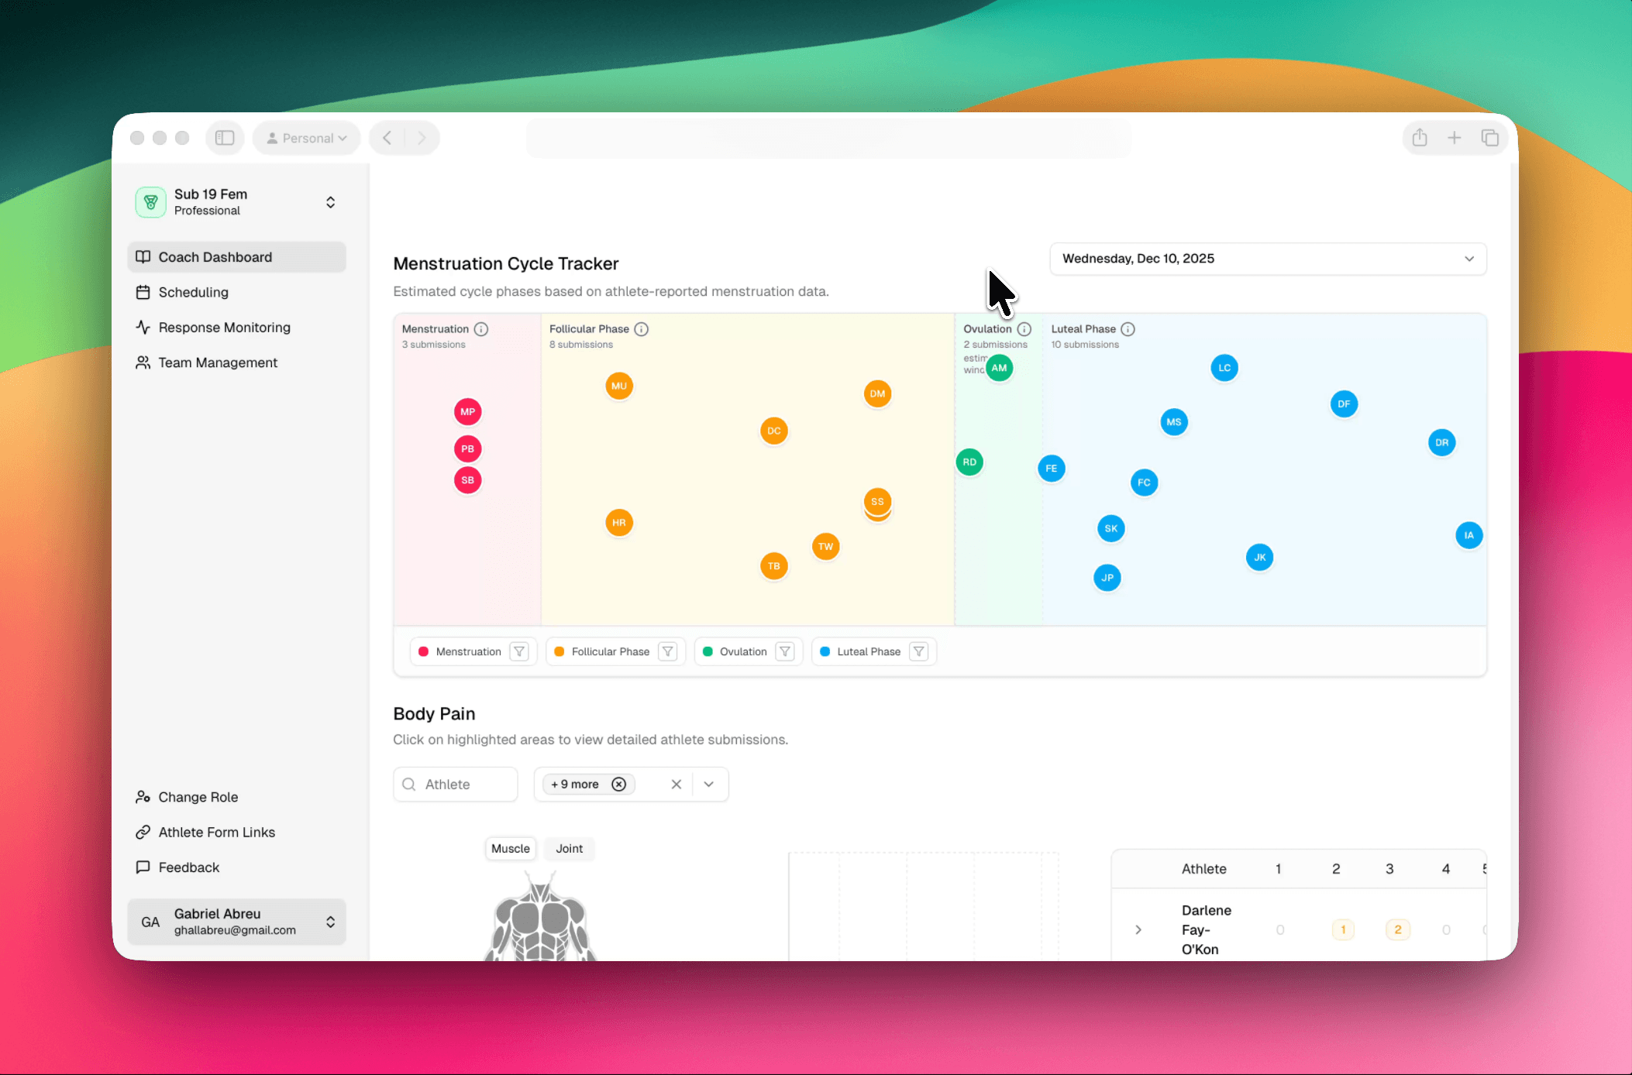Remove the '+9 more' tag chip

[618, 785]
